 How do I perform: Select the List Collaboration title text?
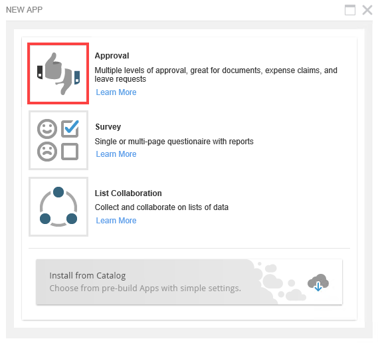(128, 193)
